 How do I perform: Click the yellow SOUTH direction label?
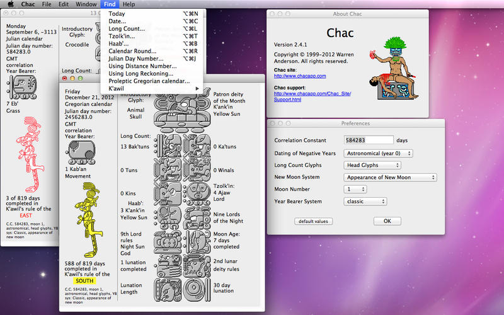[x=84, y=281]
